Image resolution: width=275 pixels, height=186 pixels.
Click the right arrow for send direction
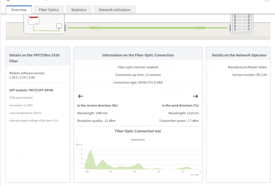click(195, 96)
